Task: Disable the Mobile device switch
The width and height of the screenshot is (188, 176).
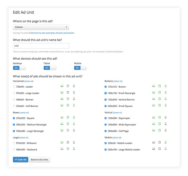Action: 80,68
